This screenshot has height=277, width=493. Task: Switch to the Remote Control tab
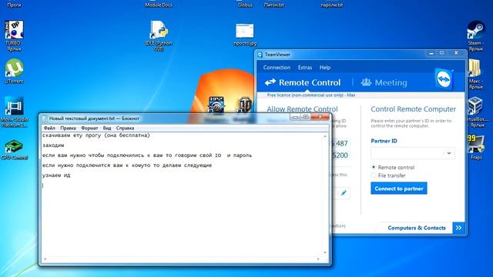[x=303, y=82]
